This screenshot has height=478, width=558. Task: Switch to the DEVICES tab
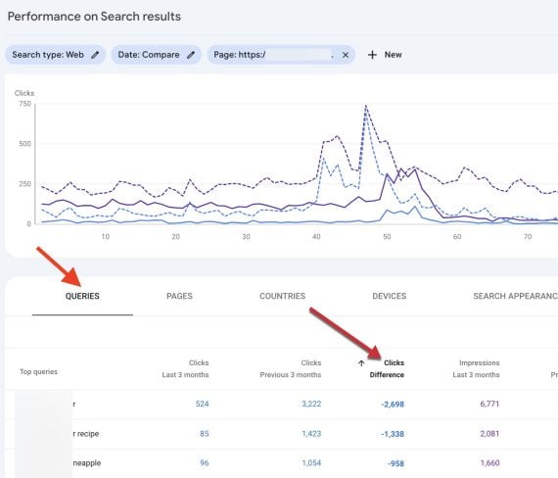(389, 296)
